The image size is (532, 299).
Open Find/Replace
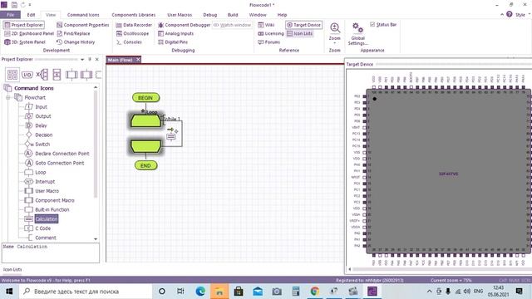73,33
